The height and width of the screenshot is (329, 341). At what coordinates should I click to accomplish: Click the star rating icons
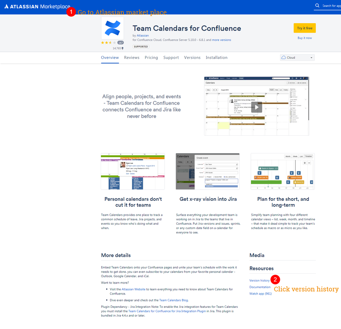coord(108,43)
